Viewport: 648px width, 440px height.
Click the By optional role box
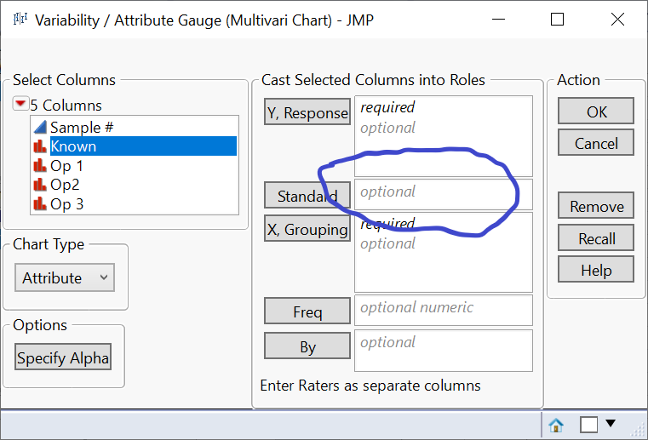click(x=443, y=349)
